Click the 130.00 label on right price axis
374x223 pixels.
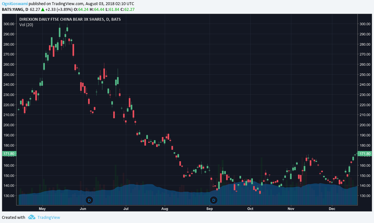[365, 196]
